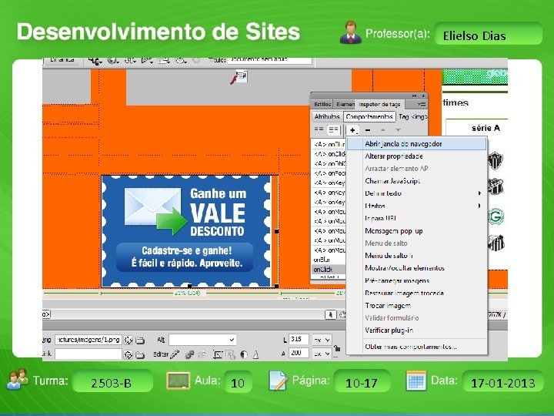
Task: Click the série A heading
Action: coord(486,128)
